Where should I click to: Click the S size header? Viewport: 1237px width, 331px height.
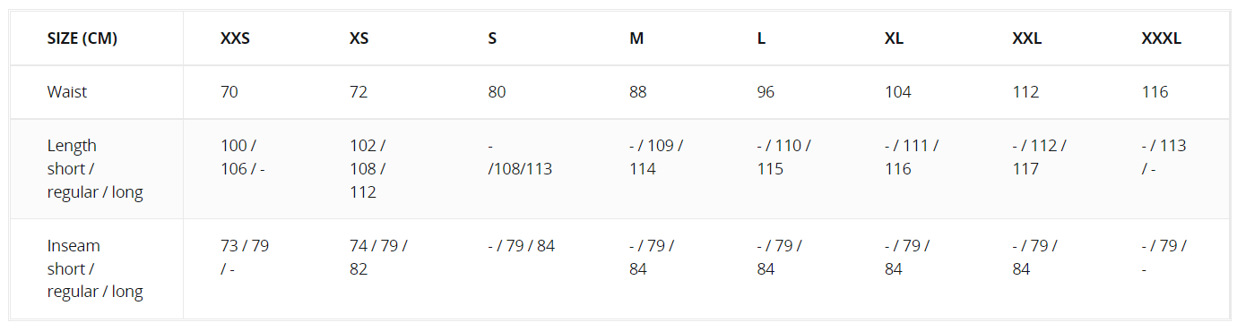click(492, 38)
